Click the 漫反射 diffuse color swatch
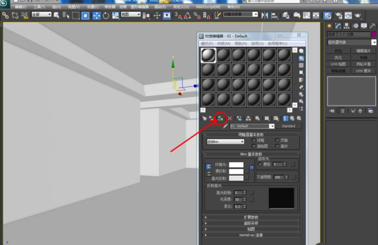 [236, 171]
